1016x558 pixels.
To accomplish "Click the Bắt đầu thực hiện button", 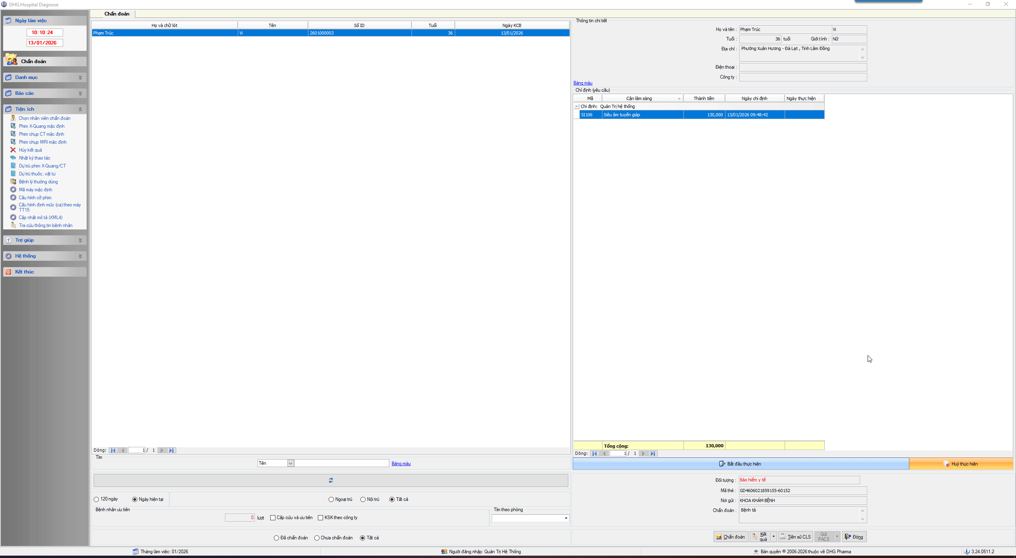I will click(x=740, y=464).
